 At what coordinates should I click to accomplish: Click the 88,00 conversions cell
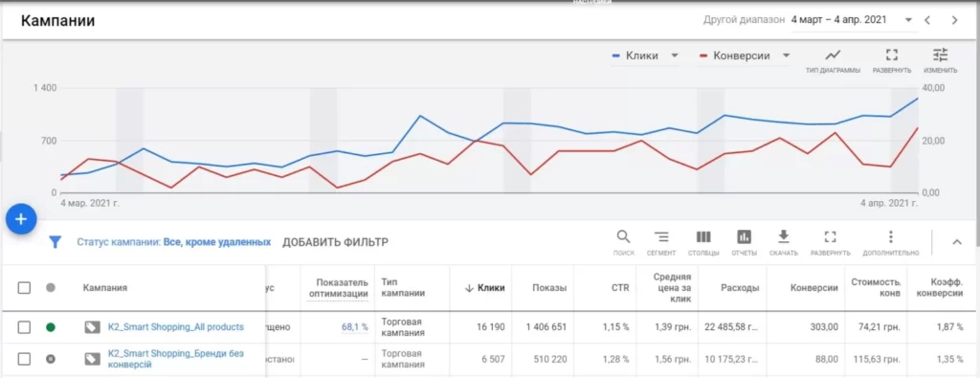coord(826,359)
